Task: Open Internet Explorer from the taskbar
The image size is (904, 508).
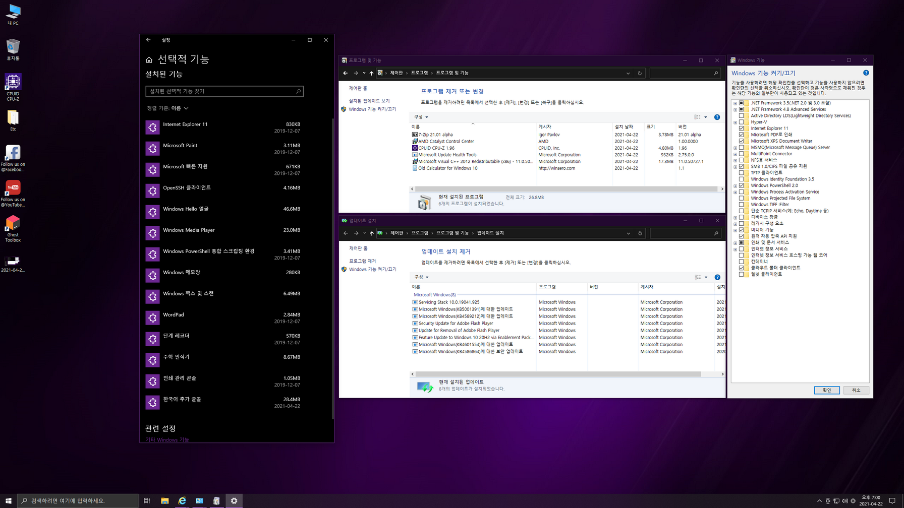Action: tap(182, 500)
